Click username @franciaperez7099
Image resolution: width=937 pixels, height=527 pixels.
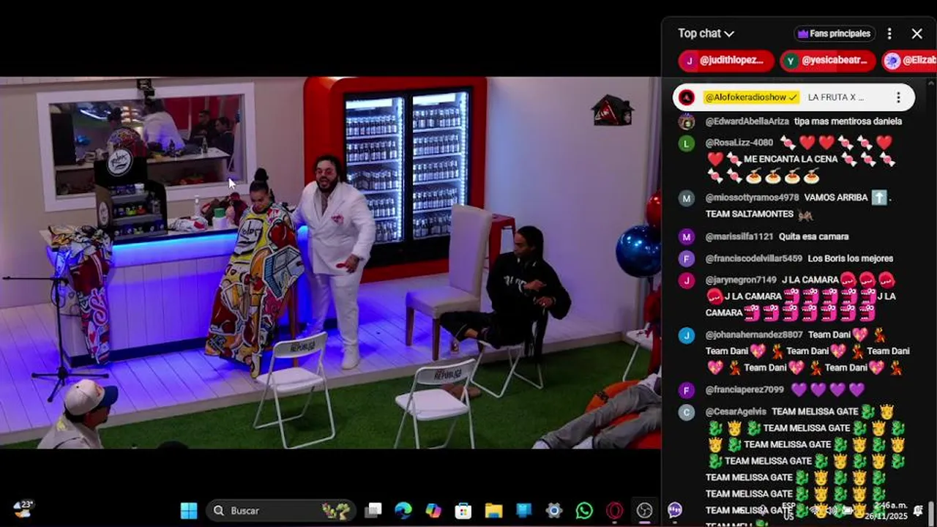click(744, 389)
